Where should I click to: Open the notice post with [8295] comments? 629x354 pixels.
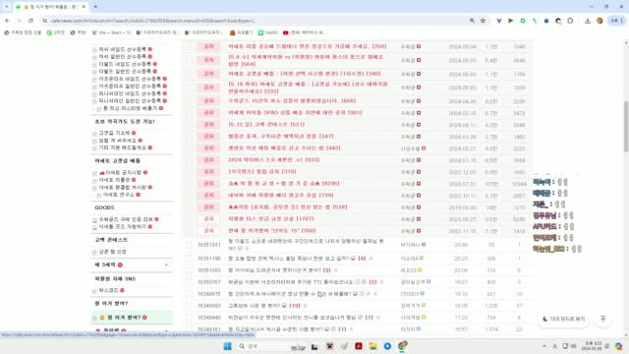tap(284, 184)
